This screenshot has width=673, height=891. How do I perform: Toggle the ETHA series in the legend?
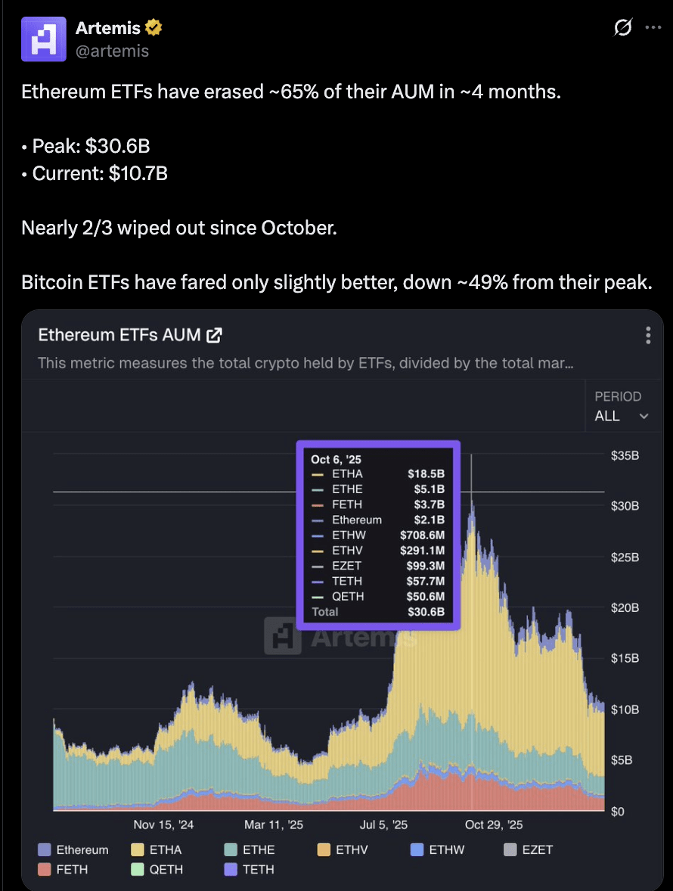tap(157, 849)
